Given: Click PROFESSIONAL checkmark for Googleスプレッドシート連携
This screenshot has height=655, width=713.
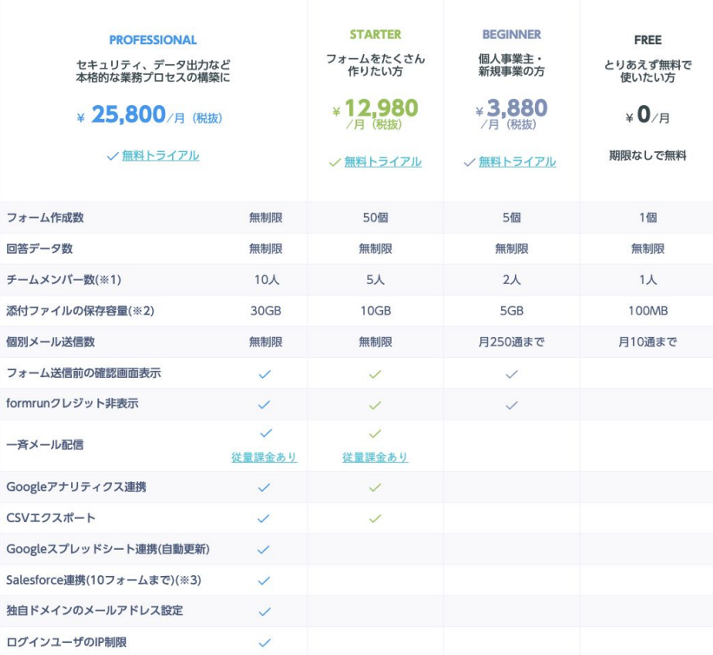Looking at the screenshot, I should click(265, 550).
